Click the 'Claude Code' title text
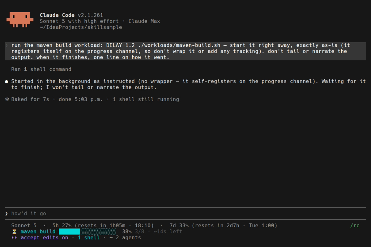 tap(57, 15)
